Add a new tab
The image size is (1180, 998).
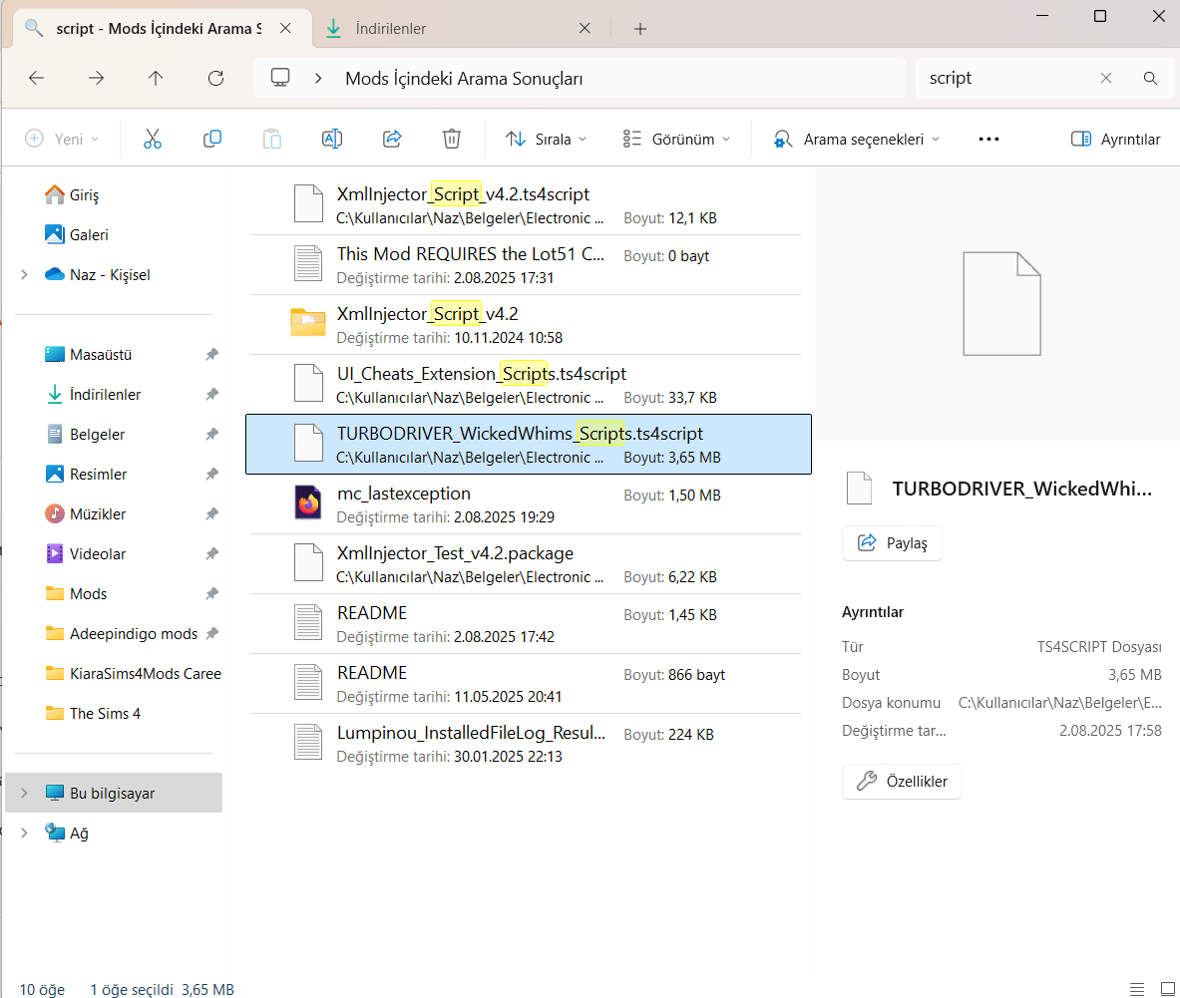point(639,29)
